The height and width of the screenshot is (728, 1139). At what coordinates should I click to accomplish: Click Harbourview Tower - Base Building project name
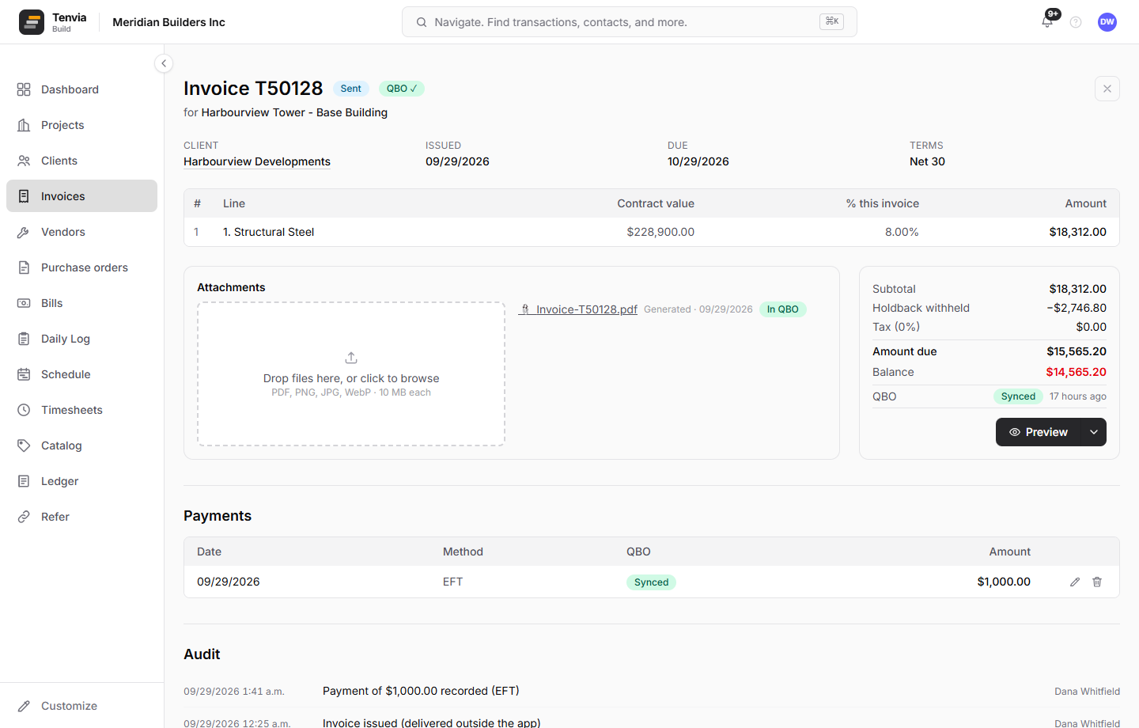coord(294,112)
